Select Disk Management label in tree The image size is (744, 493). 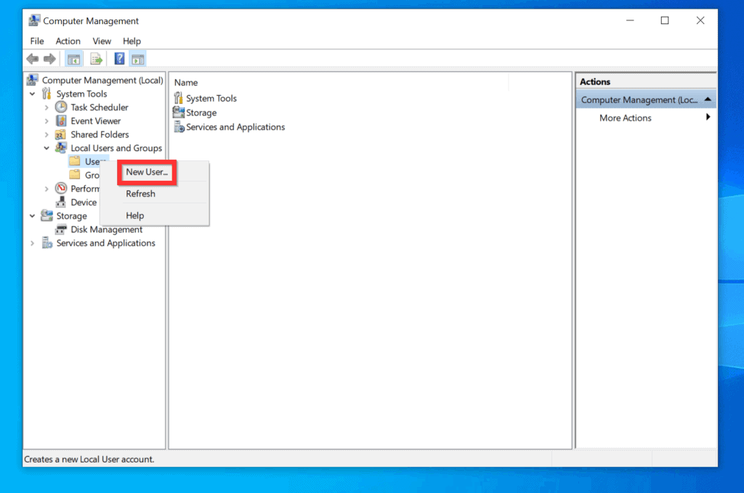click(x=106, y=229)
